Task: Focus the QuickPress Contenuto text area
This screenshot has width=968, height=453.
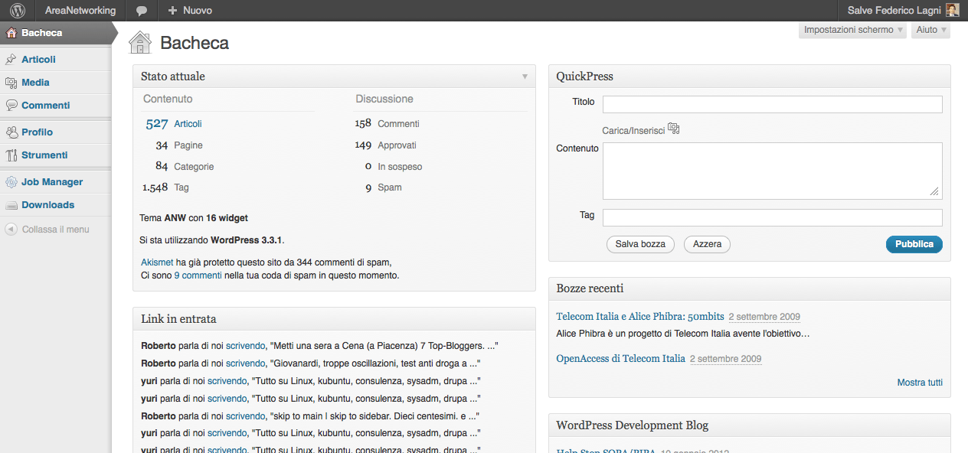Action: point(772,171)
